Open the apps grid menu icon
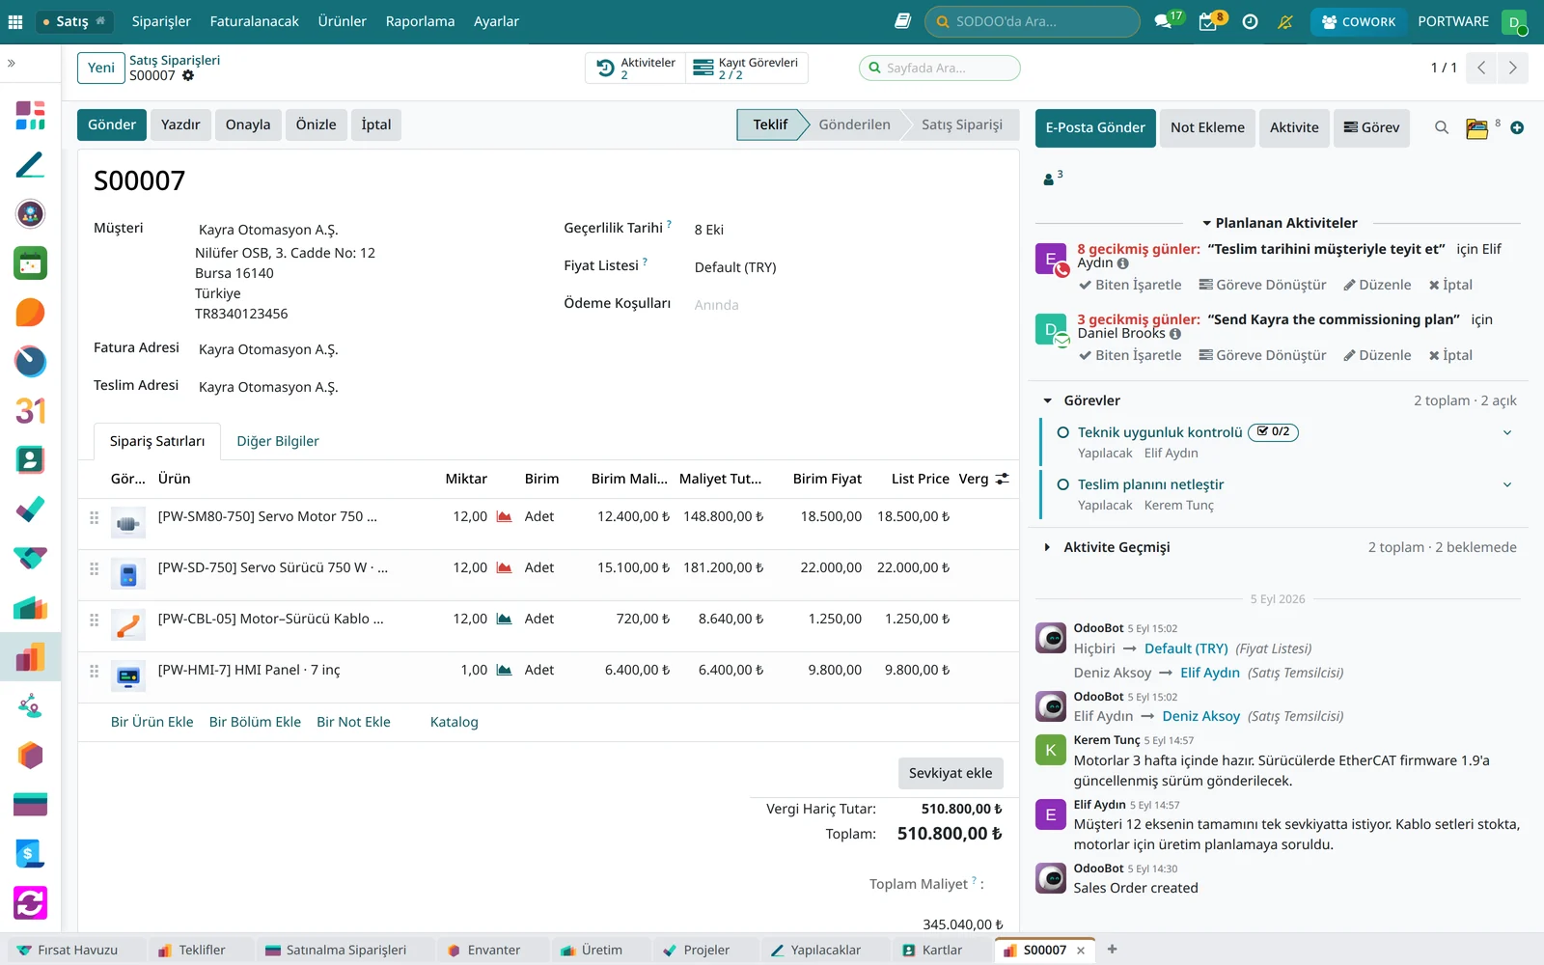 pyautogui.click(x=15, y=21)
